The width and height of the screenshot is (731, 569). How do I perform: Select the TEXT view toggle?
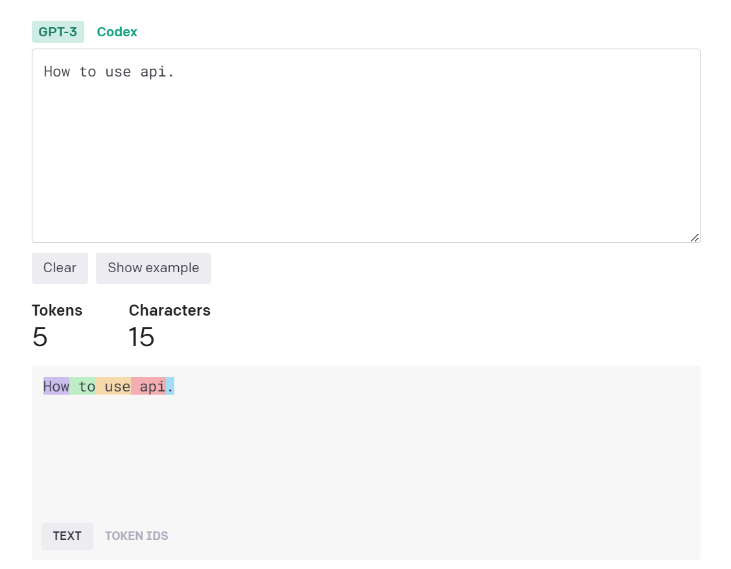[x=67, y=536]
